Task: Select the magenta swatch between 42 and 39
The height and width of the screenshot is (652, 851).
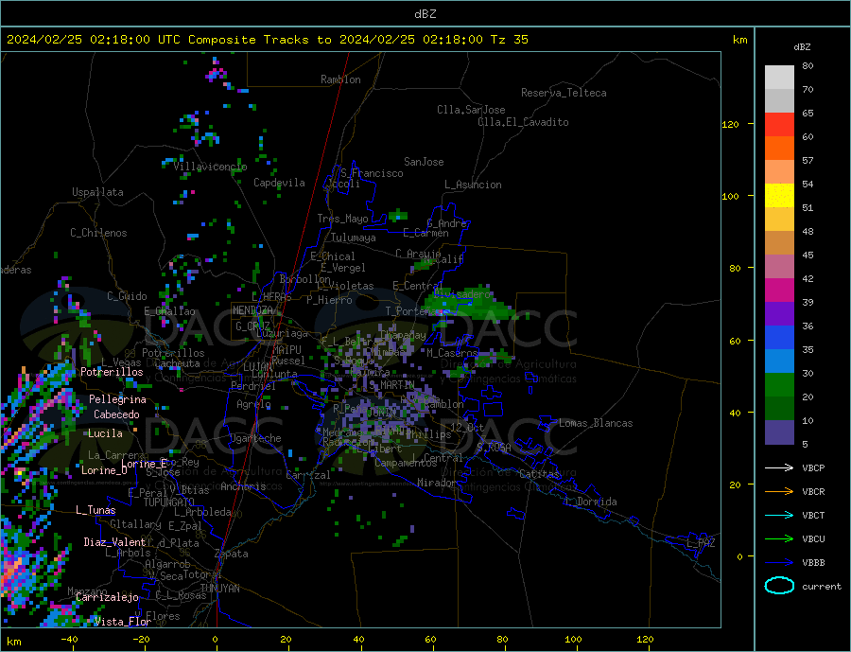Action: pyautogui.click(x=779, y=291)
